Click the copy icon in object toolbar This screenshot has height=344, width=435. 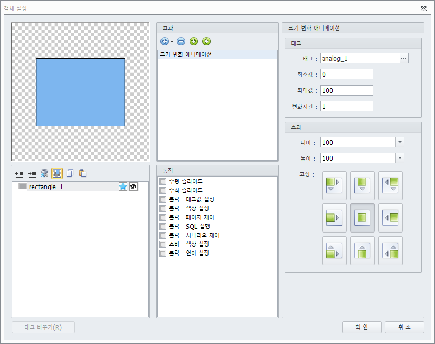(x=70, y=173)
